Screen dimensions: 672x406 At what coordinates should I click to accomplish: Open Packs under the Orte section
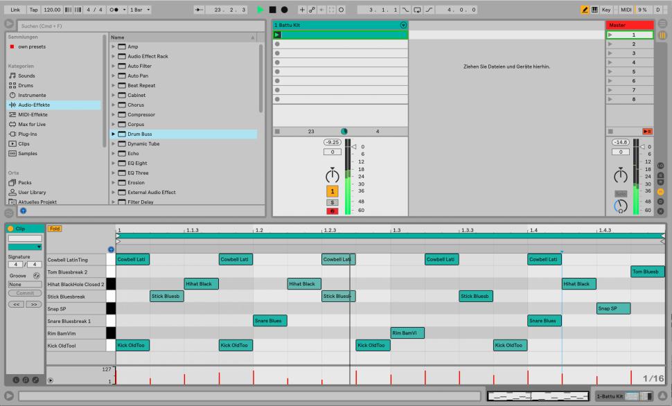pyautogui.click(x=24, y=182)
